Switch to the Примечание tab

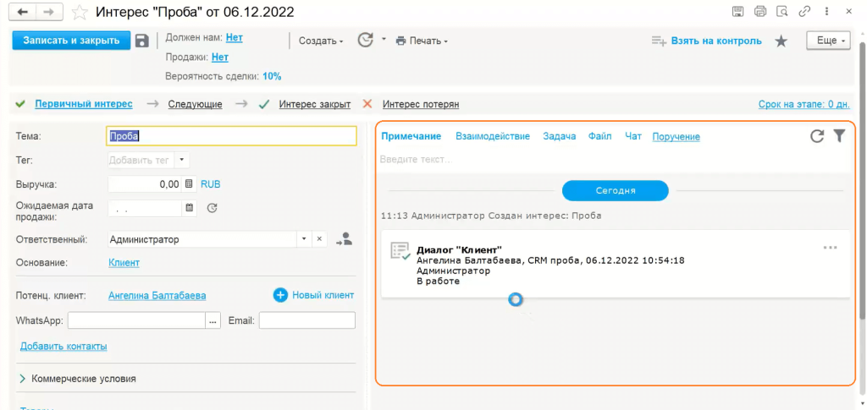411,136
